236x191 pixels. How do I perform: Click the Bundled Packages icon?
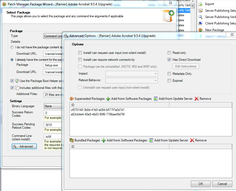(72, 140)
